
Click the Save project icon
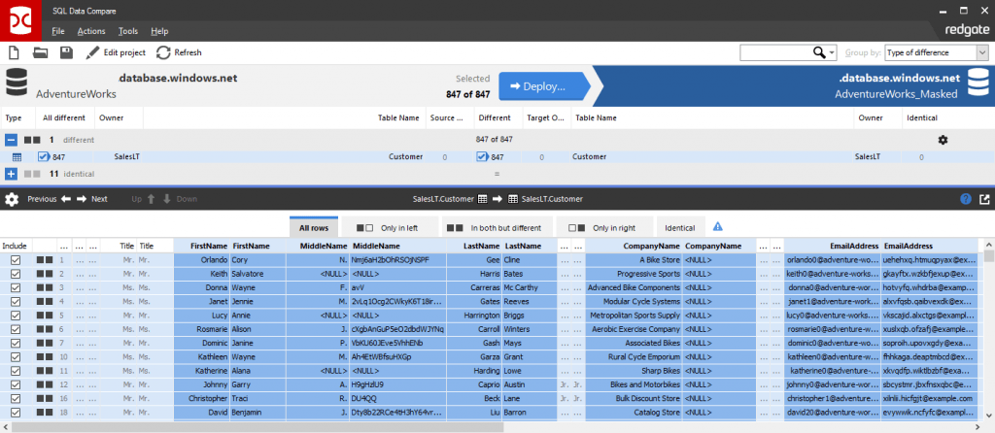(66, 52)
